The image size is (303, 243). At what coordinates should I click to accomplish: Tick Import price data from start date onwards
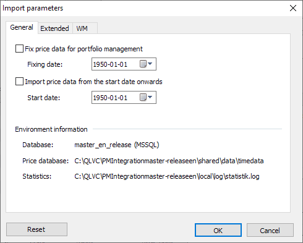point(19,82)
